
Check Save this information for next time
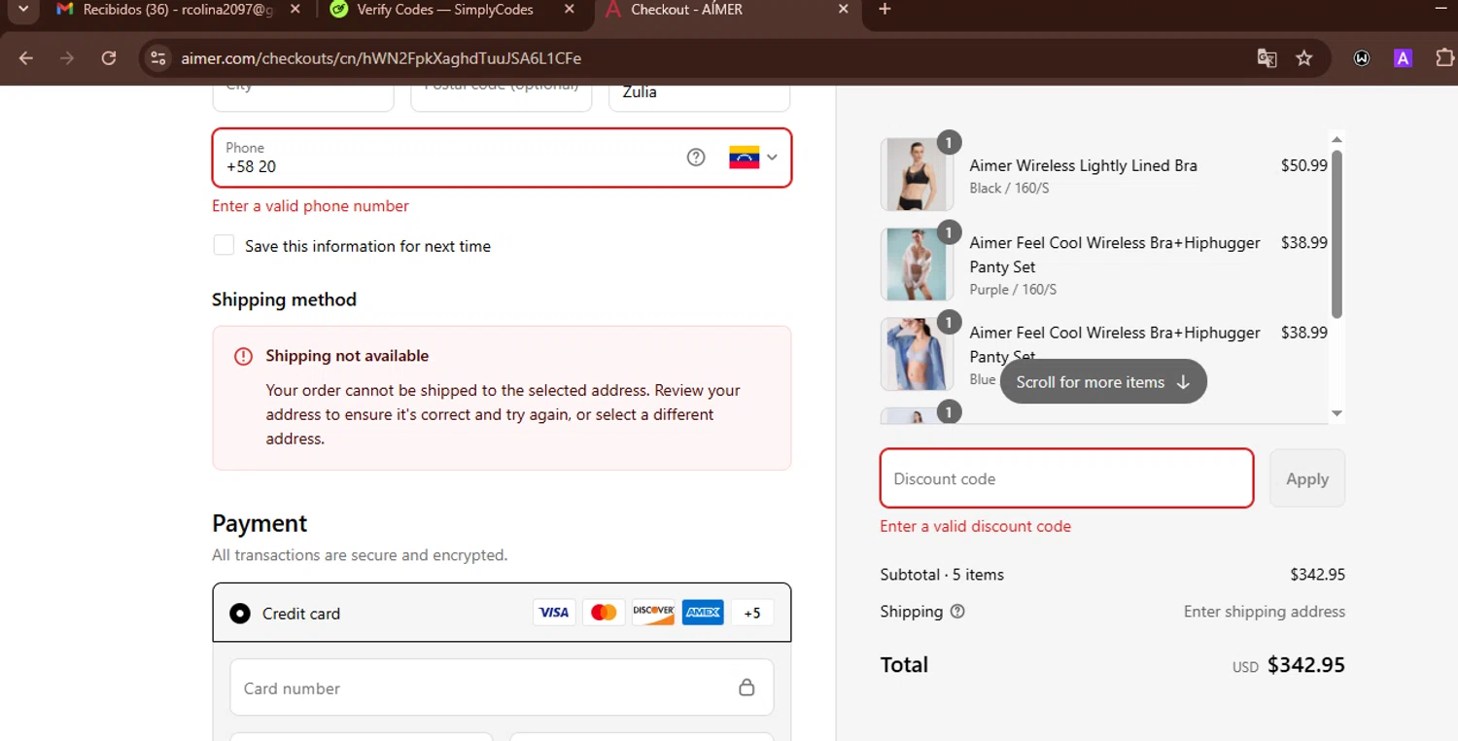coord(224,245)
